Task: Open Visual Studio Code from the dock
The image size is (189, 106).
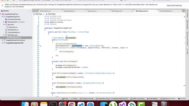Action: pyautogui.click(x=81, y=104)
